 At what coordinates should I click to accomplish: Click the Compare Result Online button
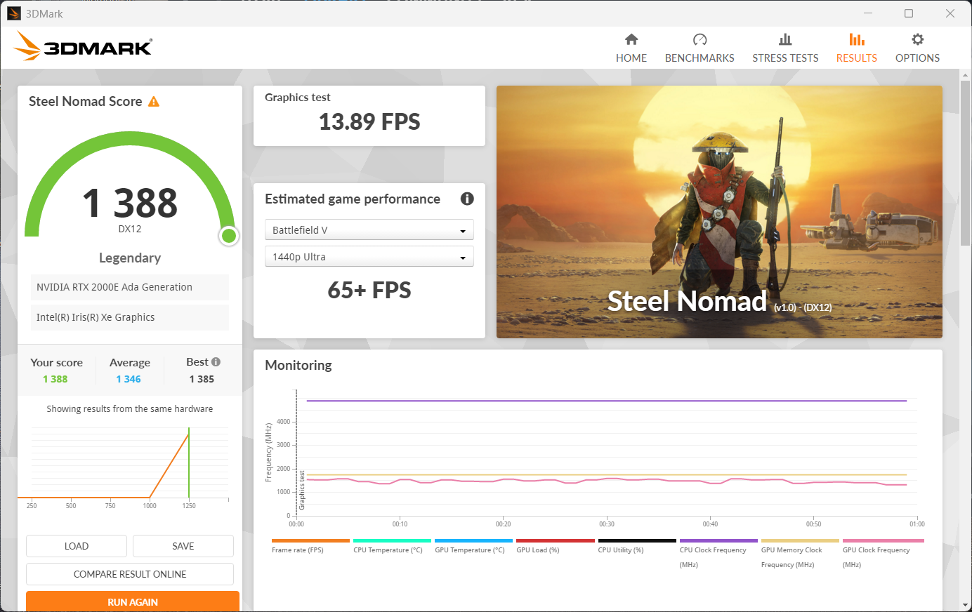[130, 574]
